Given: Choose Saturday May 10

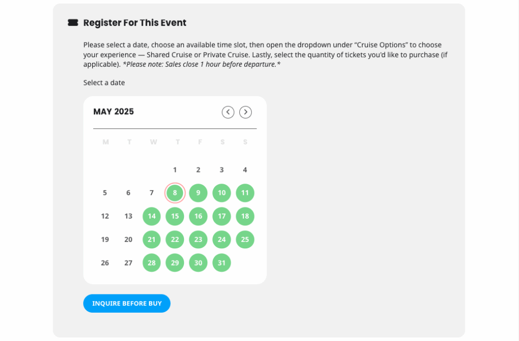Looking at the screenshot, I should click(222, 193).
